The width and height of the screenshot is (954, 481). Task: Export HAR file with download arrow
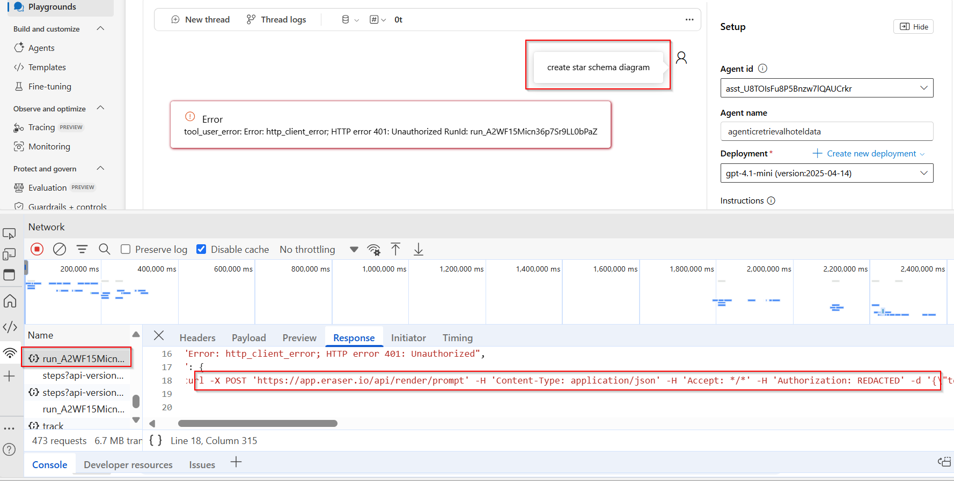coord(419,249)
